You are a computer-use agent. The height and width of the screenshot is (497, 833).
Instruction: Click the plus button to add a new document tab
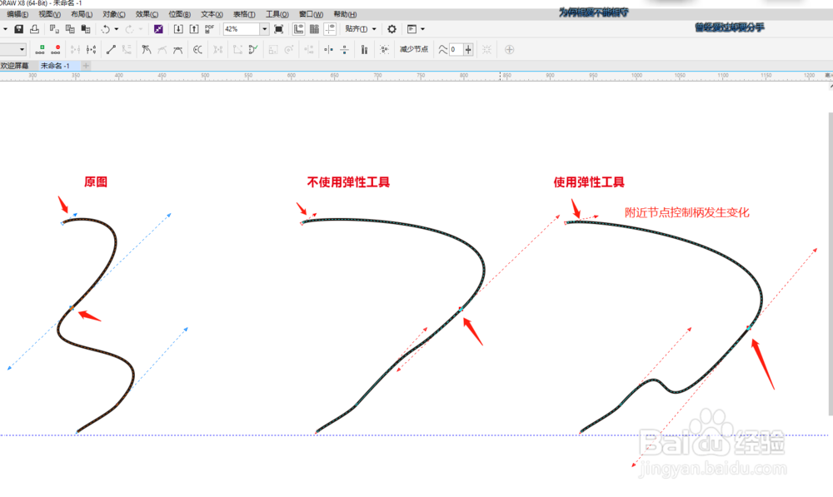(x=86, y=66)
